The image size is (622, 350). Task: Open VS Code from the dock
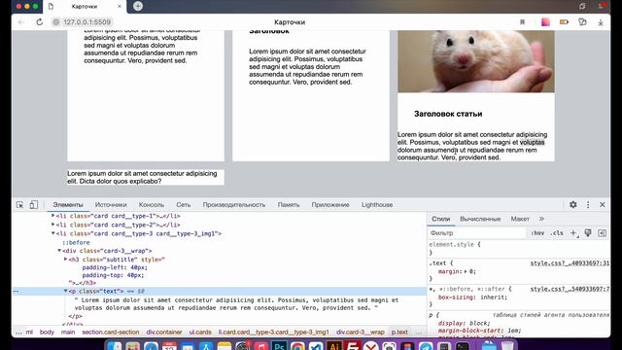point(316,346)
